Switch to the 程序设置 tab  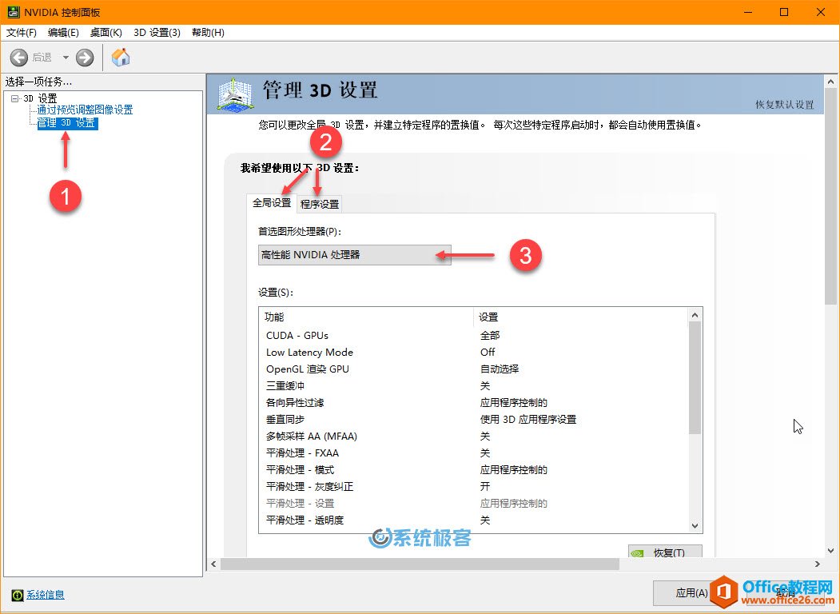coord(319,204)
